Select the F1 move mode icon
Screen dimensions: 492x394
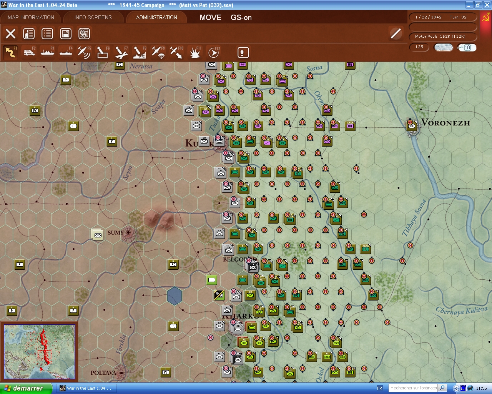[11, 52]
